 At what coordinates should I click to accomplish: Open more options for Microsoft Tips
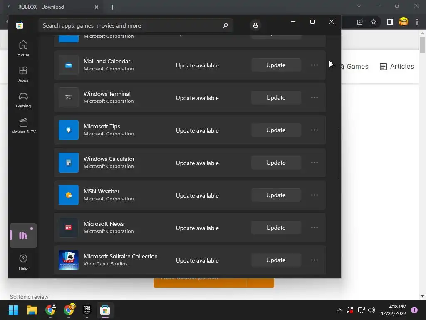pyautogui.click(x=315, y=130)
